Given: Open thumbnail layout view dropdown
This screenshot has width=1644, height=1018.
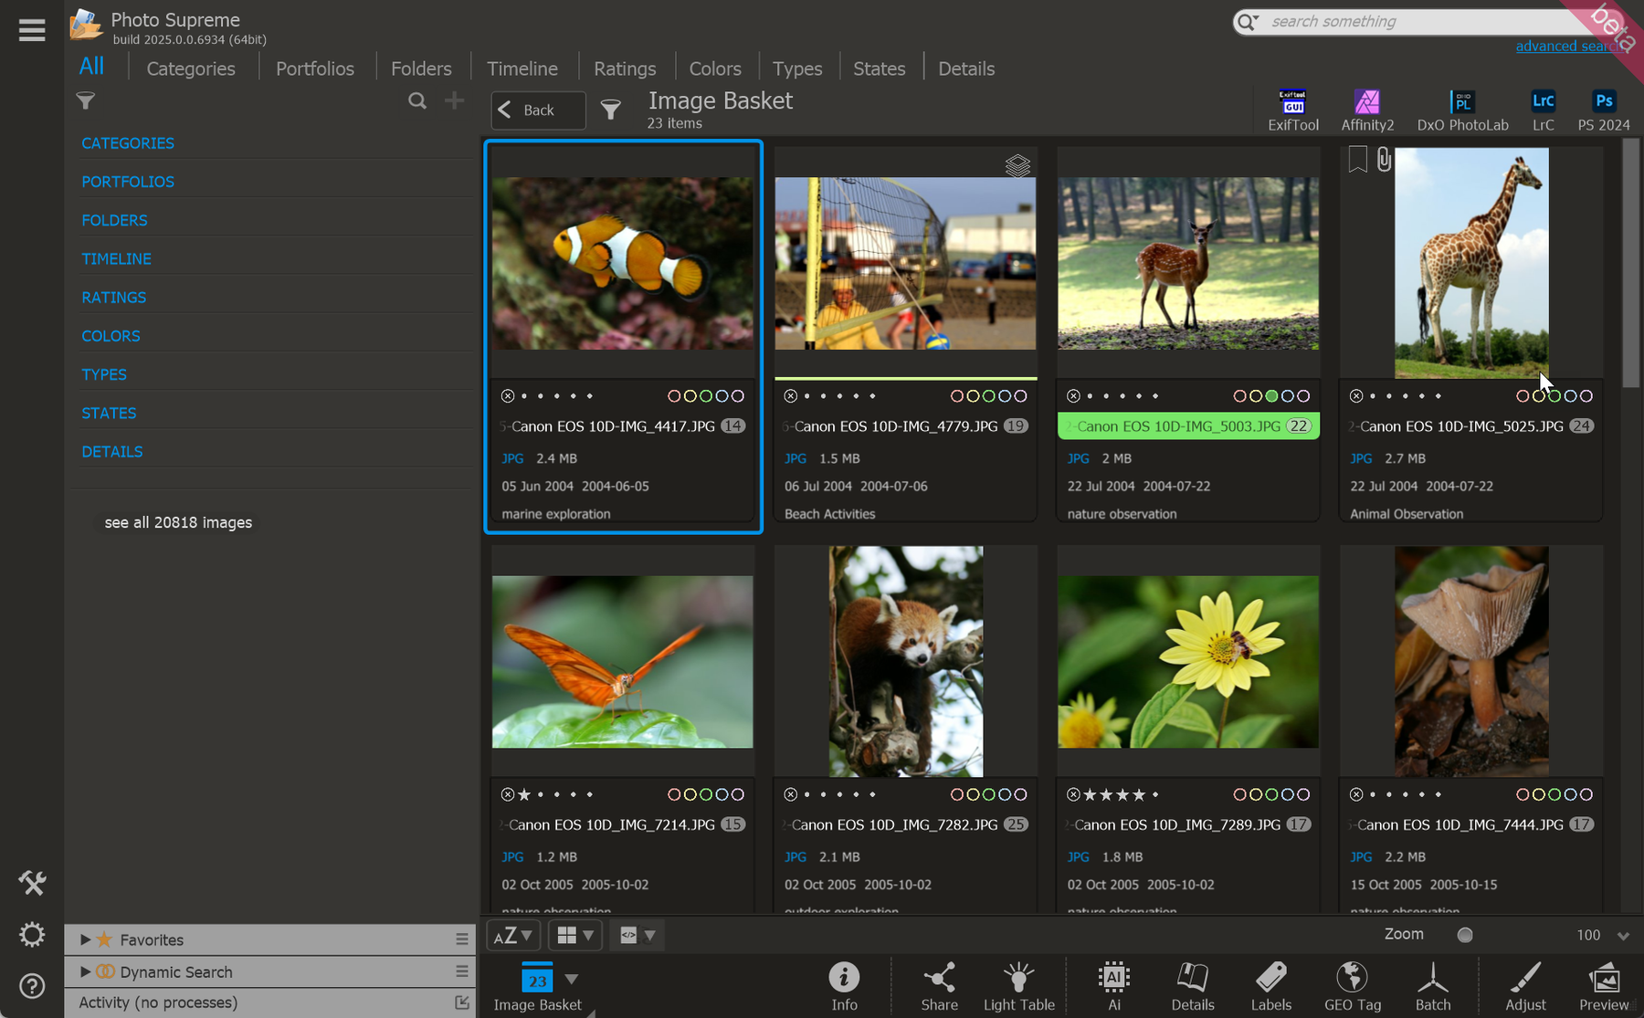Looking at the screenshot, I should click(x=575, y=935).
